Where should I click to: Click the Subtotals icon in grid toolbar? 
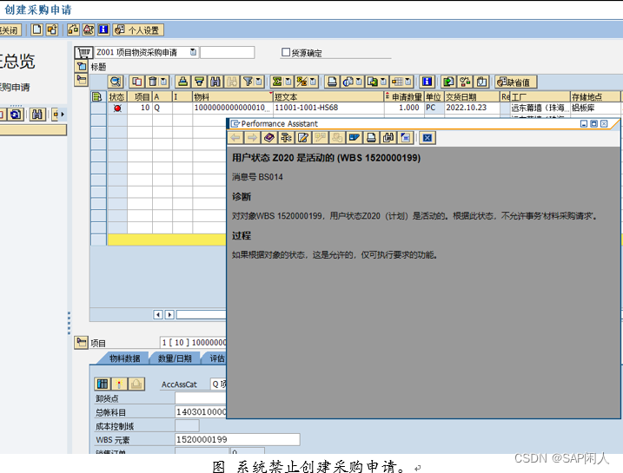tap(302, 82)
